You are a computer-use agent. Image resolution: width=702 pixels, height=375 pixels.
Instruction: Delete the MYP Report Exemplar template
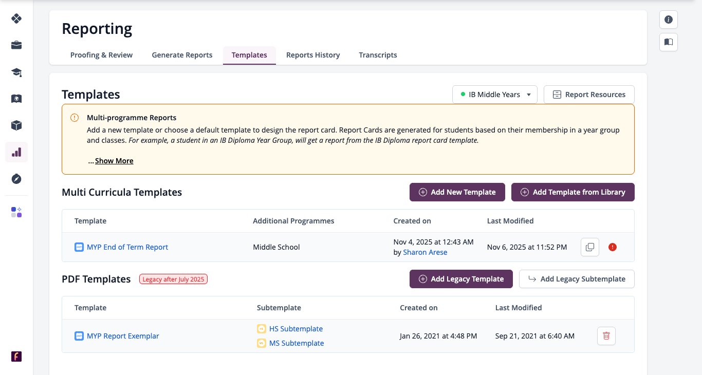[x=606, y=336]
